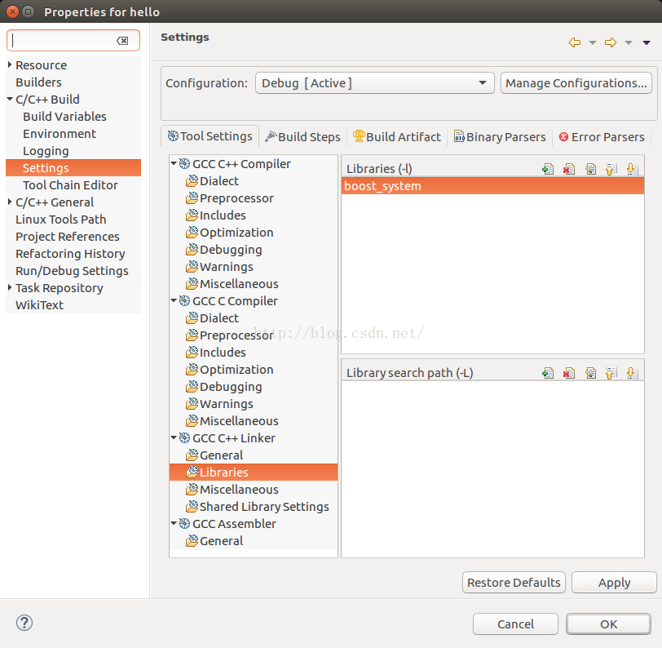Switch to the Build Artifact tab
The image size is (662, 648).
tap(397, 136)
